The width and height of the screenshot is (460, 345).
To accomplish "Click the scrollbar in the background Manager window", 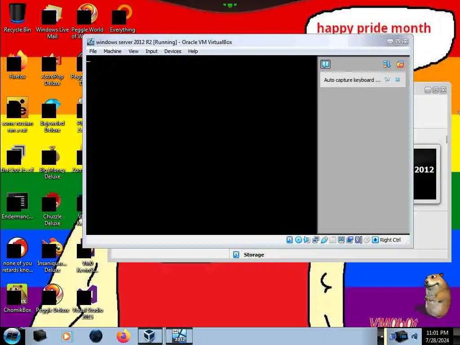I will pos(447,140).
